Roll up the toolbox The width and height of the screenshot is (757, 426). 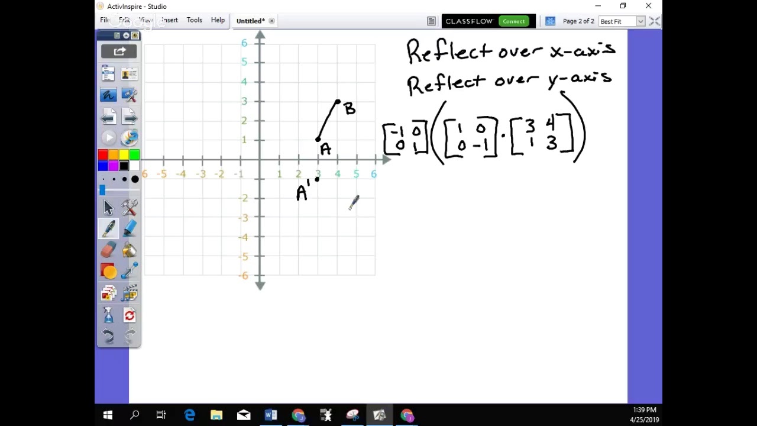(126, 35)
